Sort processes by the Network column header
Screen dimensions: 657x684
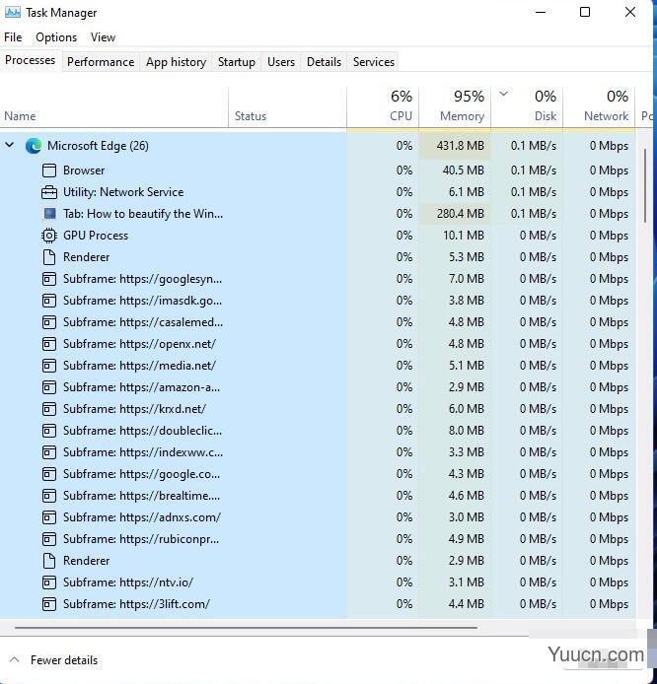point(599,107)
